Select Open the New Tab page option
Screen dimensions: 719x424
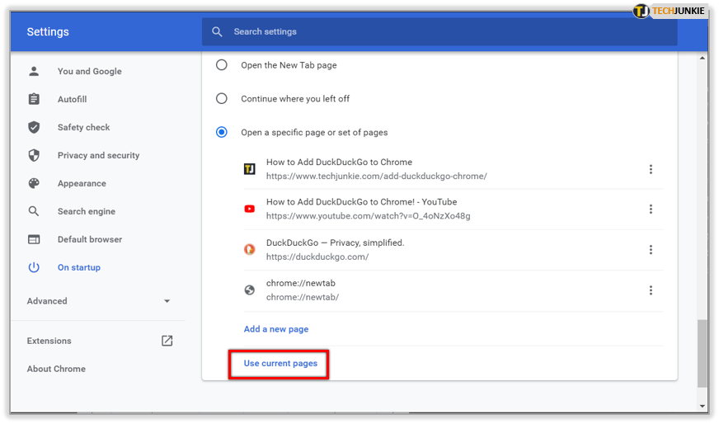click(x=221, y=65)
